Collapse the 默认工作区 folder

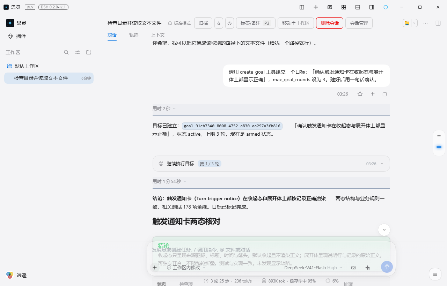23,66
